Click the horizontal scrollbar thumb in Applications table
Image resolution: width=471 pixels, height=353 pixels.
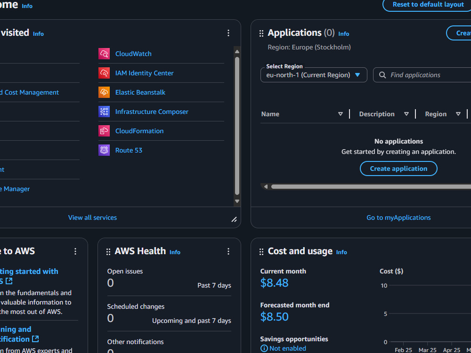pyautogui.click(x=371, y=187)
